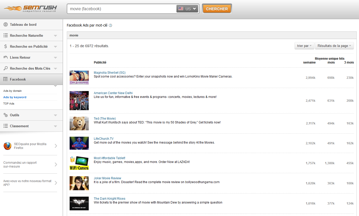
Task: Expand the Recherche Naturelle menu arrow
Action: 55,36
